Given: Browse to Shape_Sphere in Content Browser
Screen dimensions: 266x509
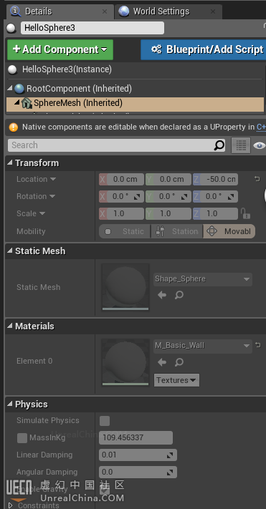Looking at the screenshot, I should [179, 295].
